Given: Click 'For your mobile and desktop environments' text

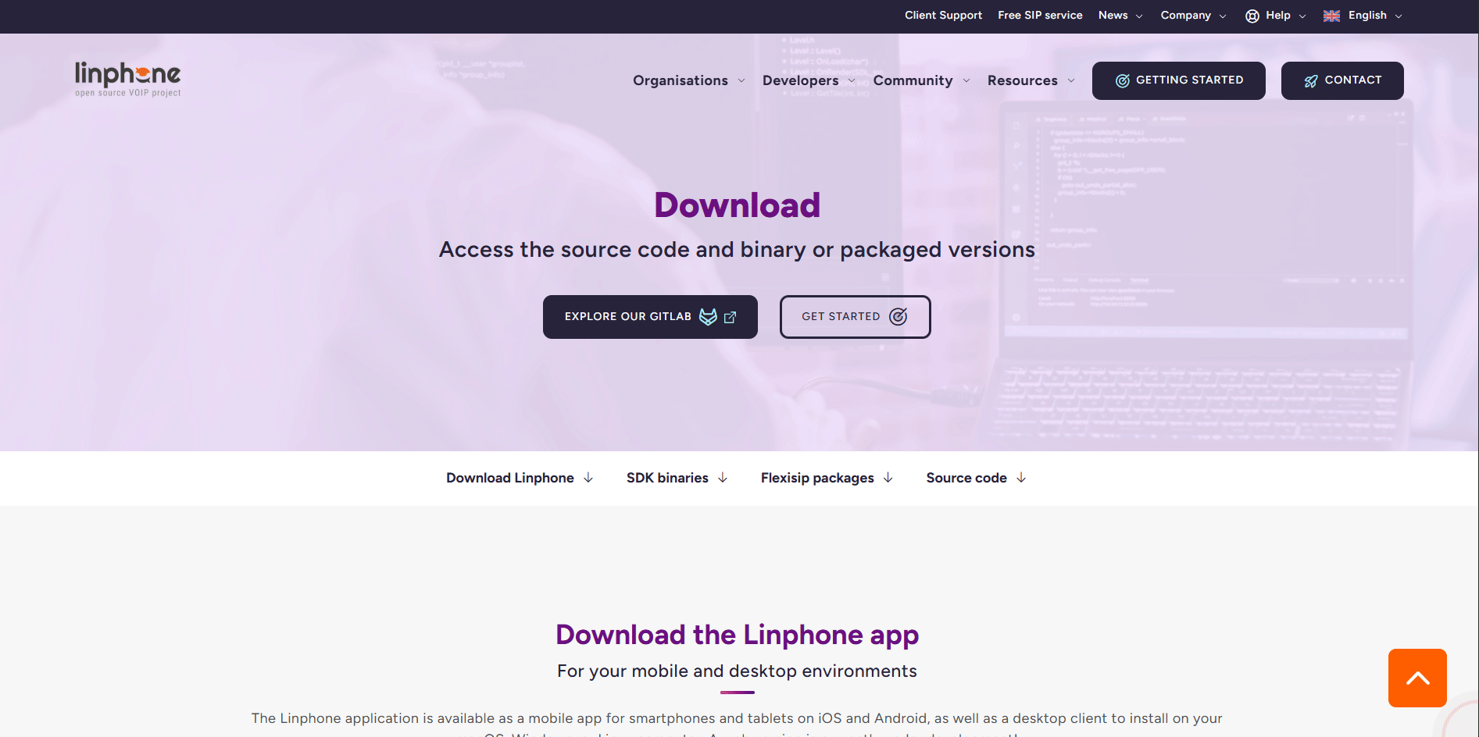Looking at the screenshot, I should tap(737, 671).
